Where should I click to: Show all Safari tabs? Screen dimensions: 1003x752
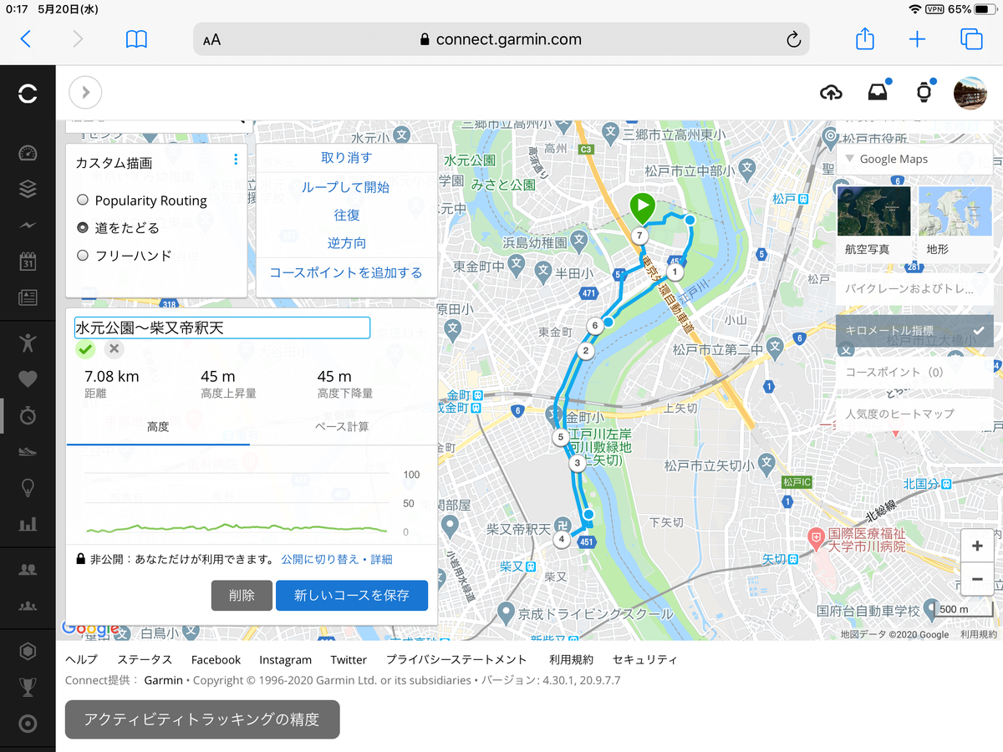point(970,38)
